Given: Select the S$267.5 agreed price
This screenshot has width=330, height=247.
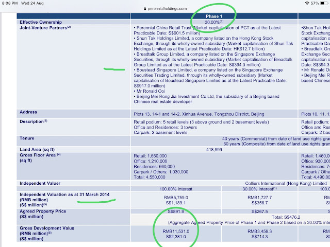Looking at the screenshot, I should 259,211.
